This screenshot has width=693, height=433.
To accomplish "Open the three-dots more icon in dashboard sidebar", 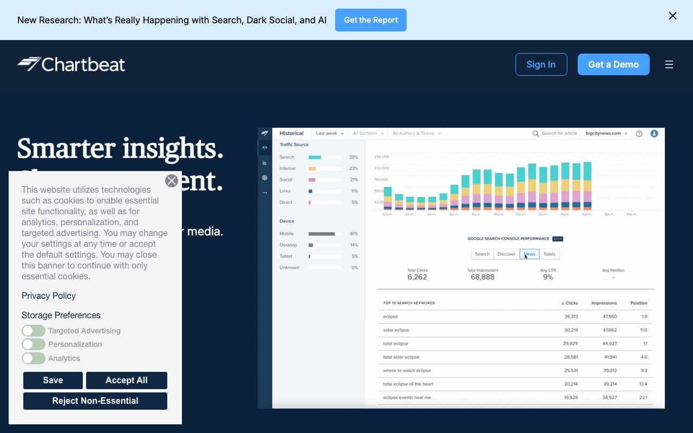I will coord(265,193).
